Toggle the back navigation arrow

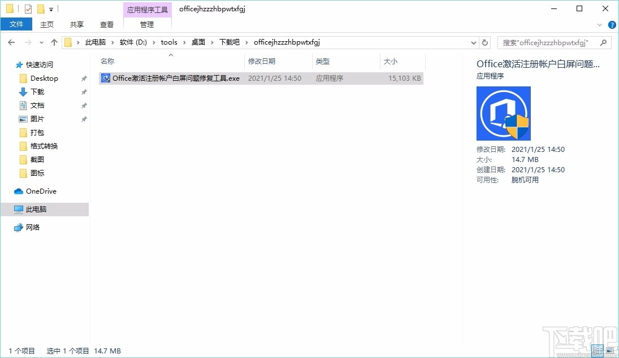click(11, 42)
